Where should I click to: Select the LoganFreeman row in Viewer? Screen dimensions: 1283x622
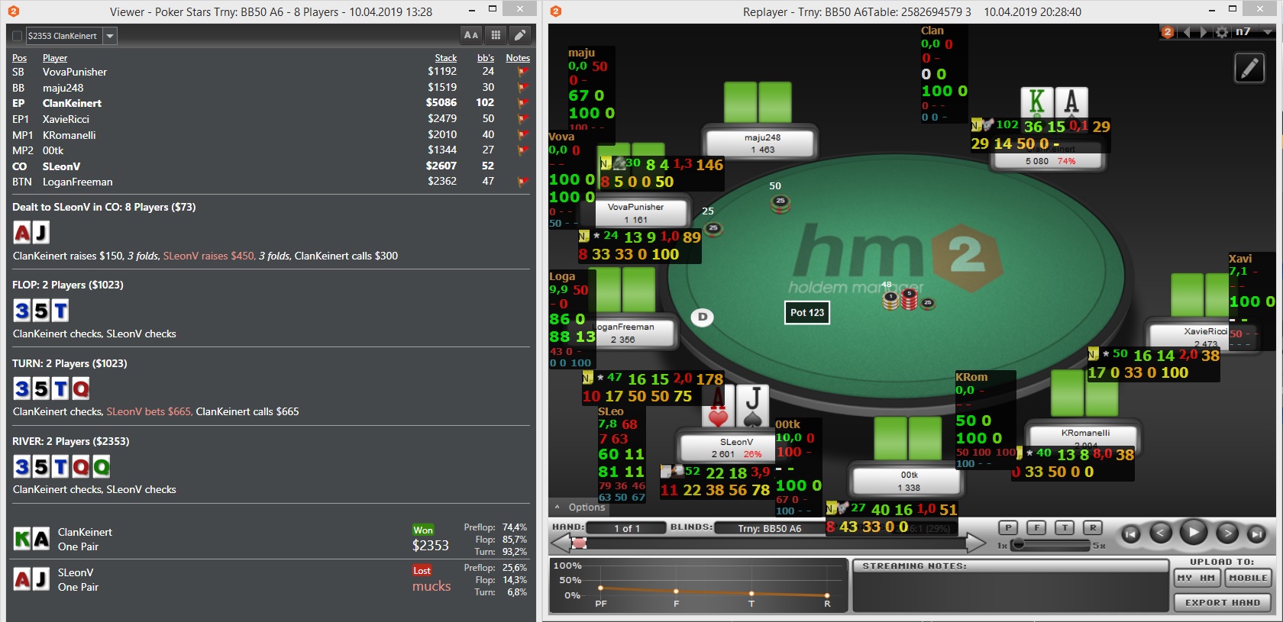(x=271, y=182)
